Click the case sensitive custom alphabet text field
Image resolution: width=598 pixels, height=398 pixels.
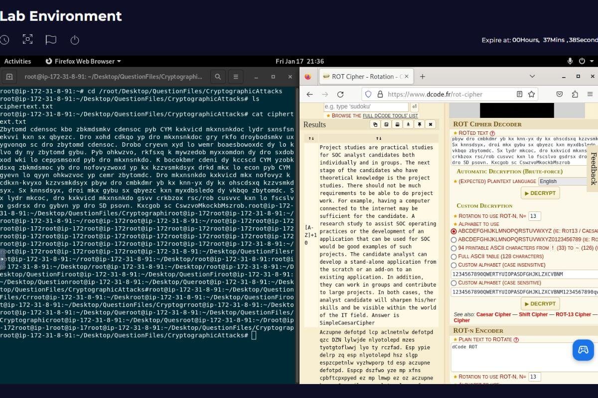click(524, 292)
